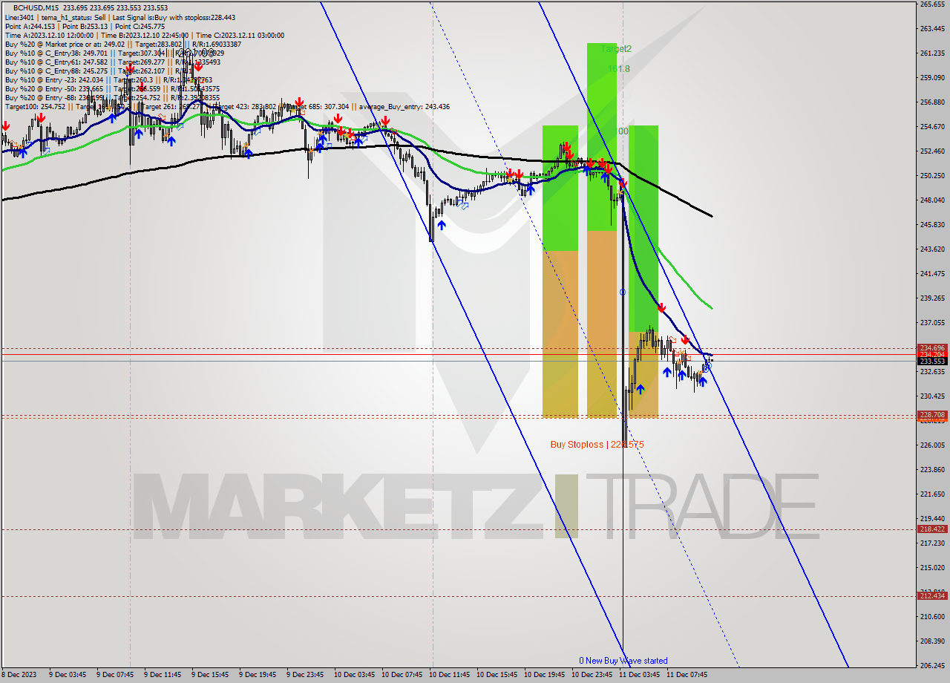Click the 243.620 price axis label
The image size is (950, 683).
932,249
